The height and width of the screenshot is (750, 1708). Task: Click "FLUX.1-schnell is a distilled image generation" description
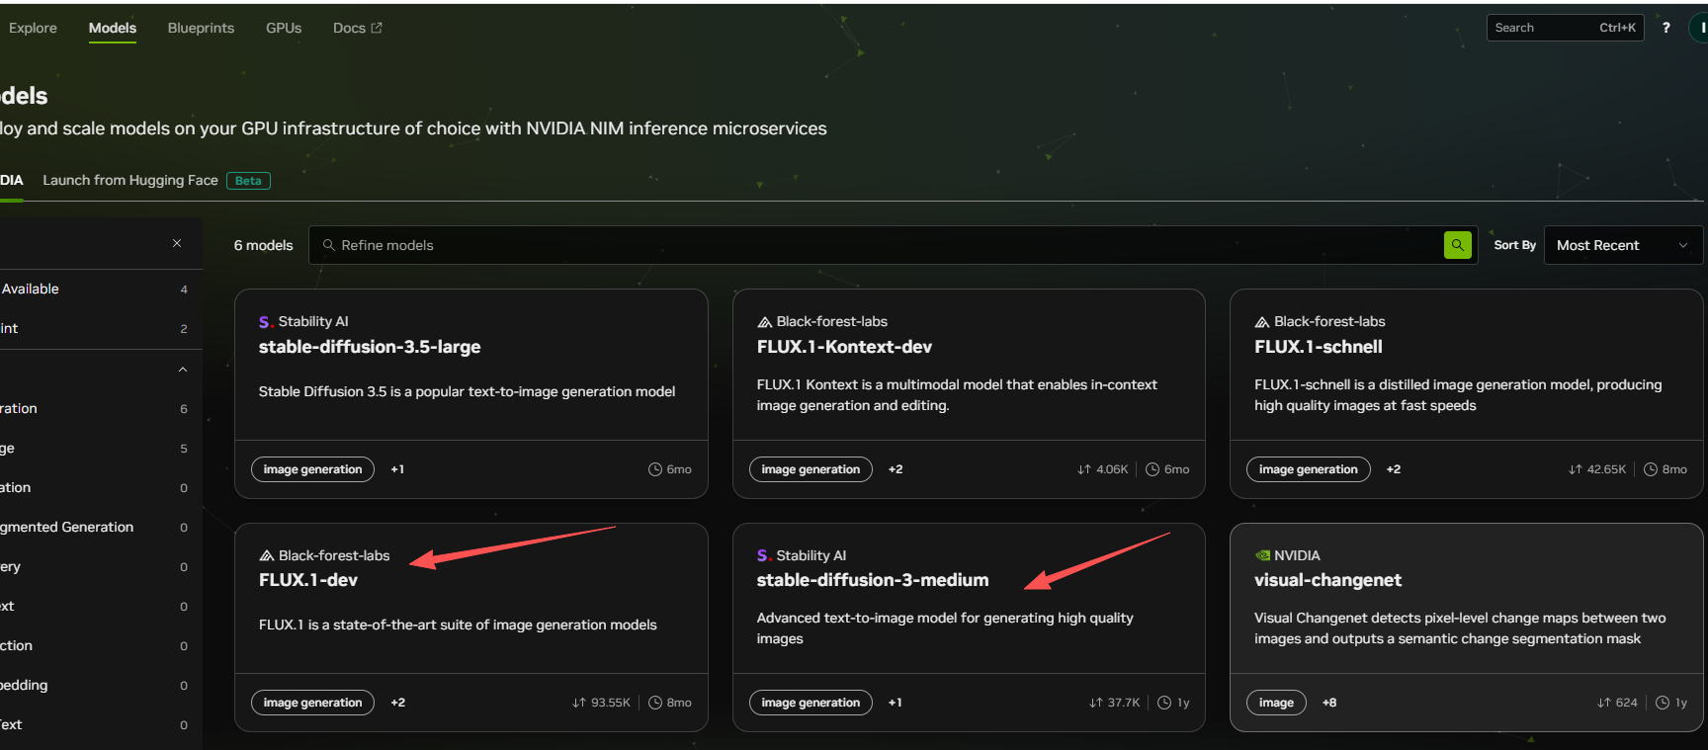[x=1458, y=394]
